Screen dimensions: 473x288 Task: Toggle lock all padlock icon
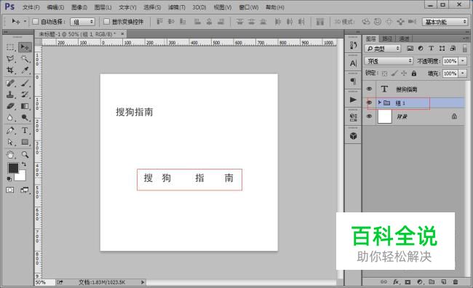[x=414, y=73]
